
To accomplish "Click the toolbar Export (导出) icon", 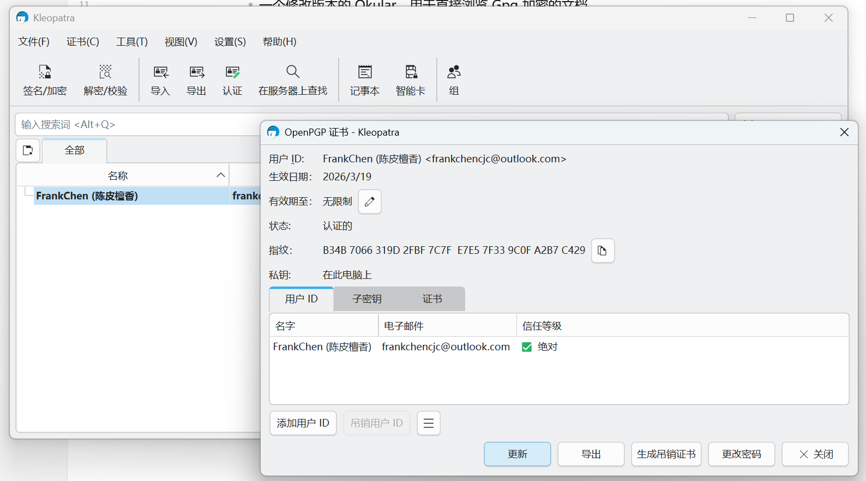I will pyautogui.click(x=196, y=80).
